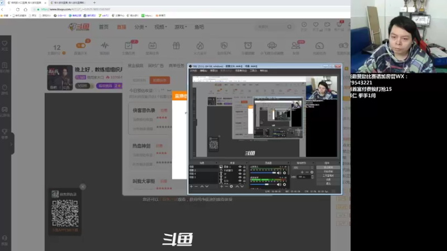Open first menu in OBS menu bar

193,71
